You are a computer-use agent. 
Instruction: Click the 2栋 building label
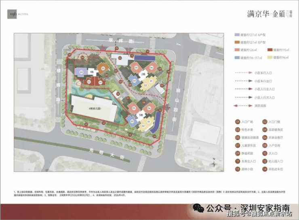(x=143, y=74)
